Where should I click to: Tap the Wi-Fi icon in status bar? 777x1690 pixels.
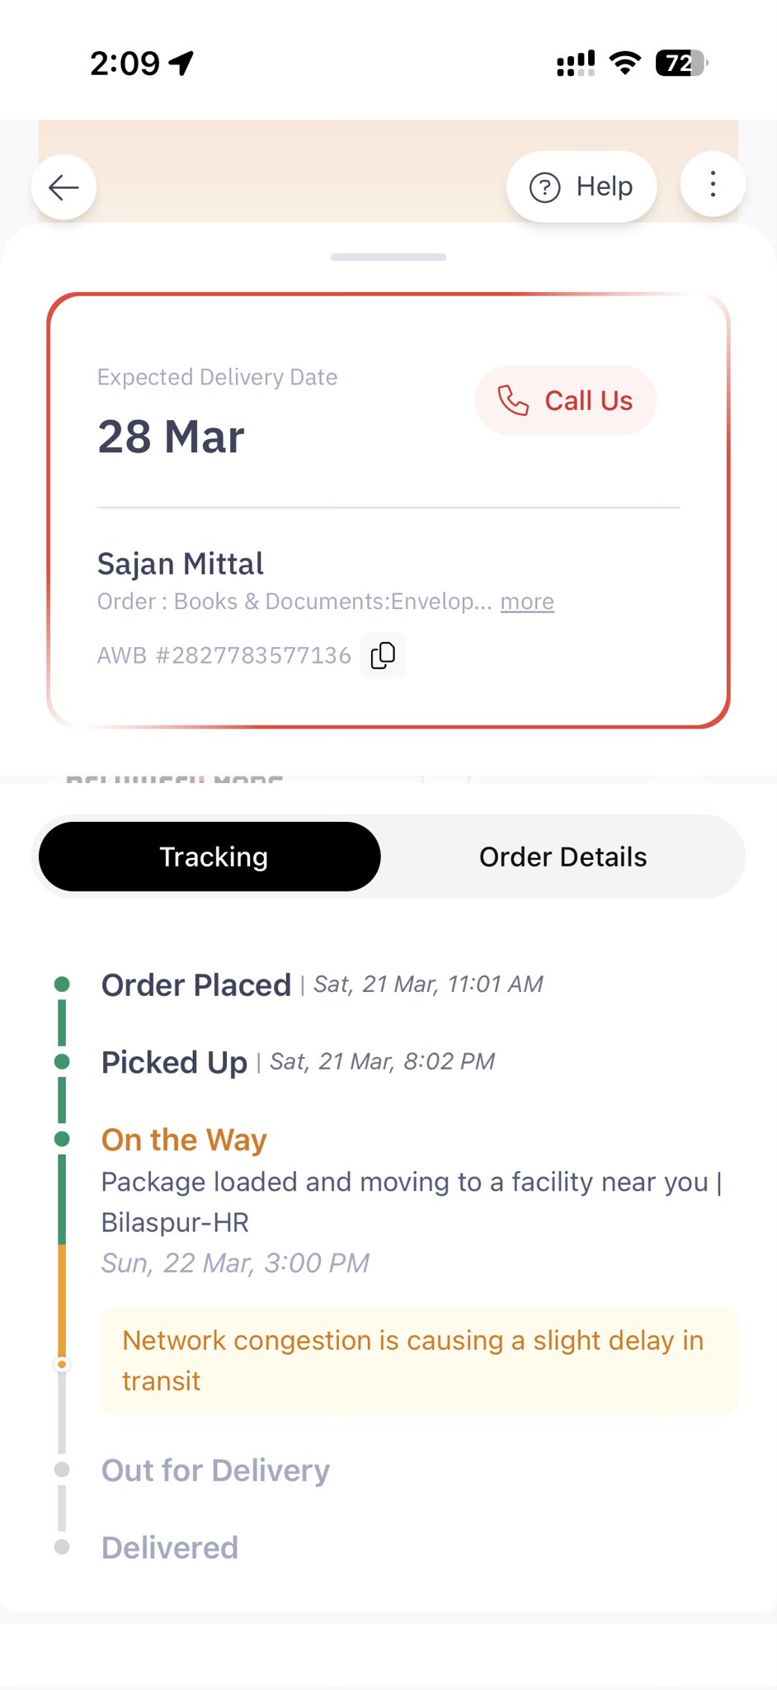point(625,63)
